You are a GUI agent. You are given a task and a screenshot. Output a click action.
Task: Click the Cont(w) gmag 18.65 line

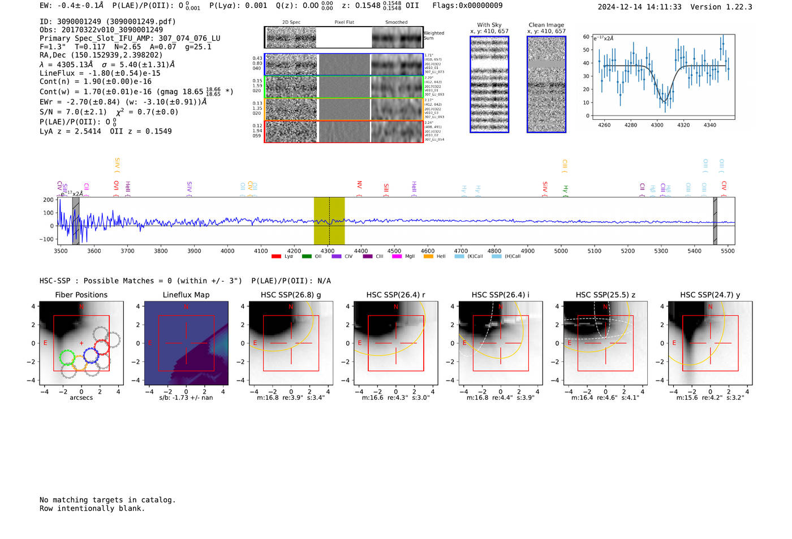[136, 91]
